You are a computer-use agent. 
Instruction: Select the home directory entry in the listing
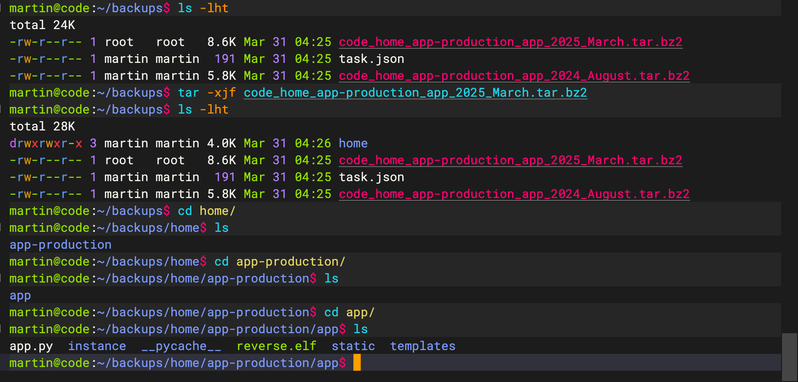[x=353, y=143]
